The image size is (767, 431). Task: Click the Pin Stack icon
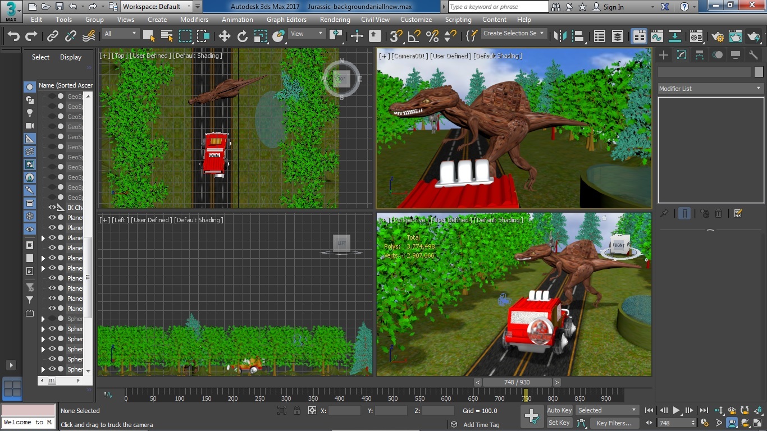point(664,213)
